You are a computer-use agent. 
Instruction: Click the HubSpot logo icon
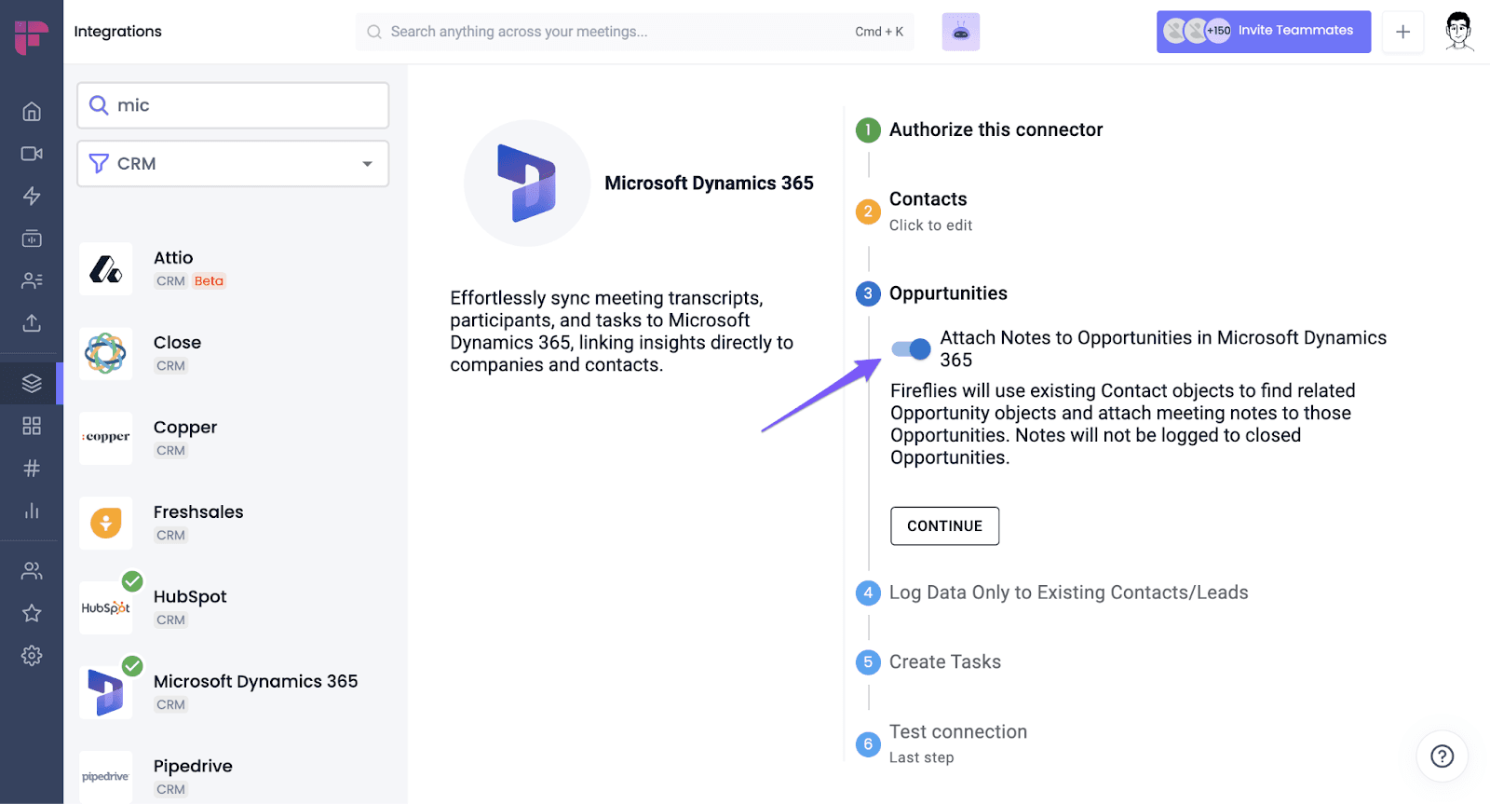106,607
